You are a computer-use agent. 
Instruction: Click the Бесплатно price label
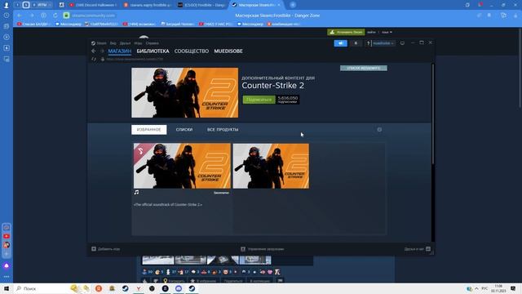pos(221,193)
